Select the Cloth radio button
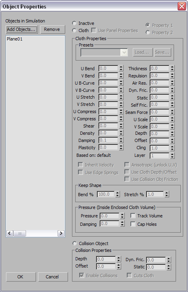The image size is (188, 292). 74,30
